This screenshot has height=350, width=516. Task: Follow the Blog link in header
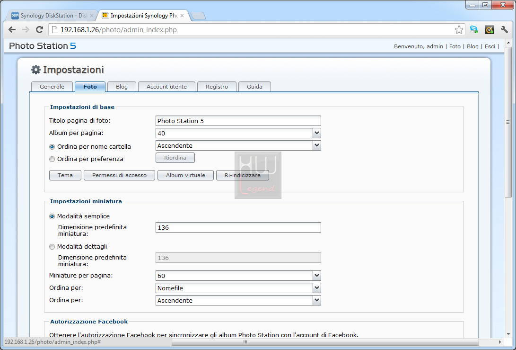(x=472, y=46)
